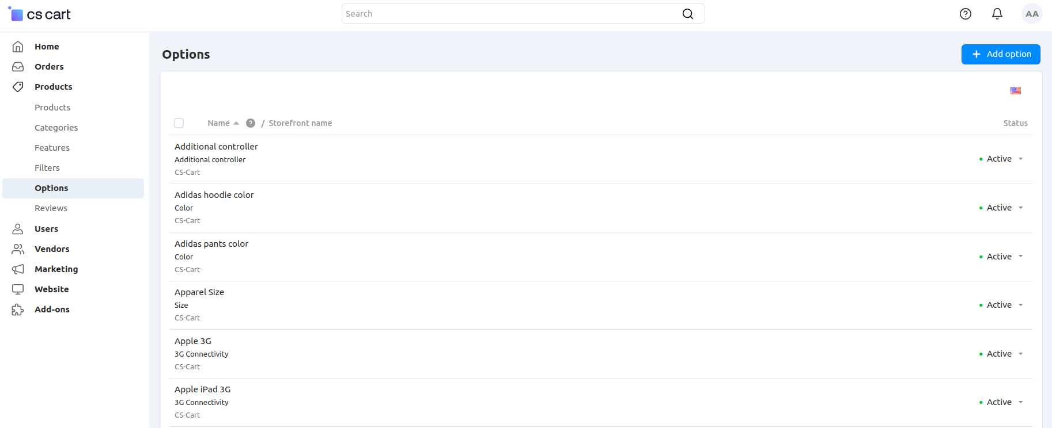
Task: Click the Add option button
Action: (1001, 54)
